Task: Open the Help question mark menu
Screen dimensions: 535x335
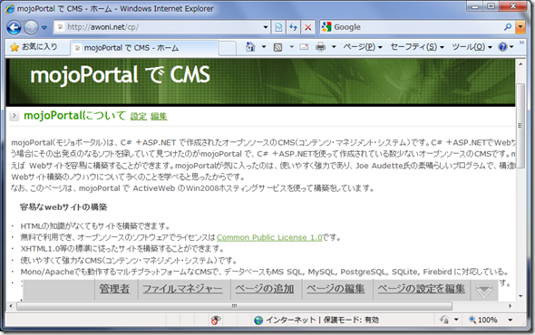Action: (505, 47)
